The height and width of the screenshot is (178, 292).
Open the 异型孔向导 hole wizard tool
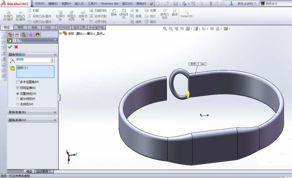coord(71,16)
